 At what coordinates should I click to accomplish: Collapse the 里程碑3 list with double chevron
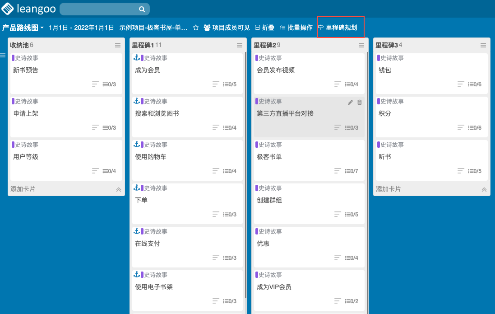click(x=484, y=189)
